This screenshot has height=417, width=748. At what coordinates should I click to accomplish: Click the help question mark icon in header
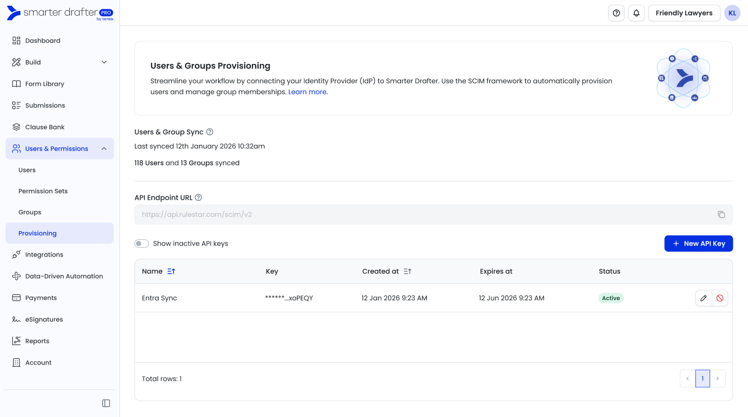pos(616,13)
